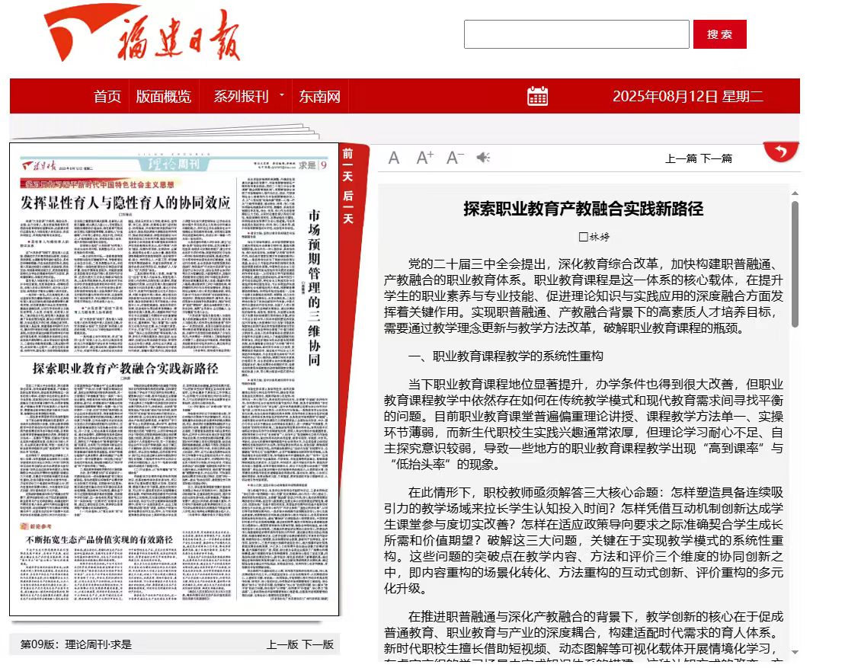The height and width of the screenshot is (668, 845).
Task: Open the calendar date picker icon
Action: (537, 96)
